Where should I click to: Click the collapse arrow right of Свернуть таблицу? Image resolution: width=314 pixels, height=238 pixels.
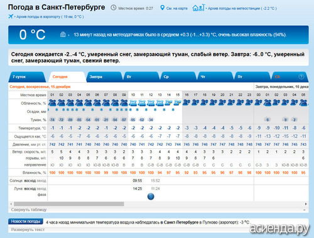pos(305,210)
